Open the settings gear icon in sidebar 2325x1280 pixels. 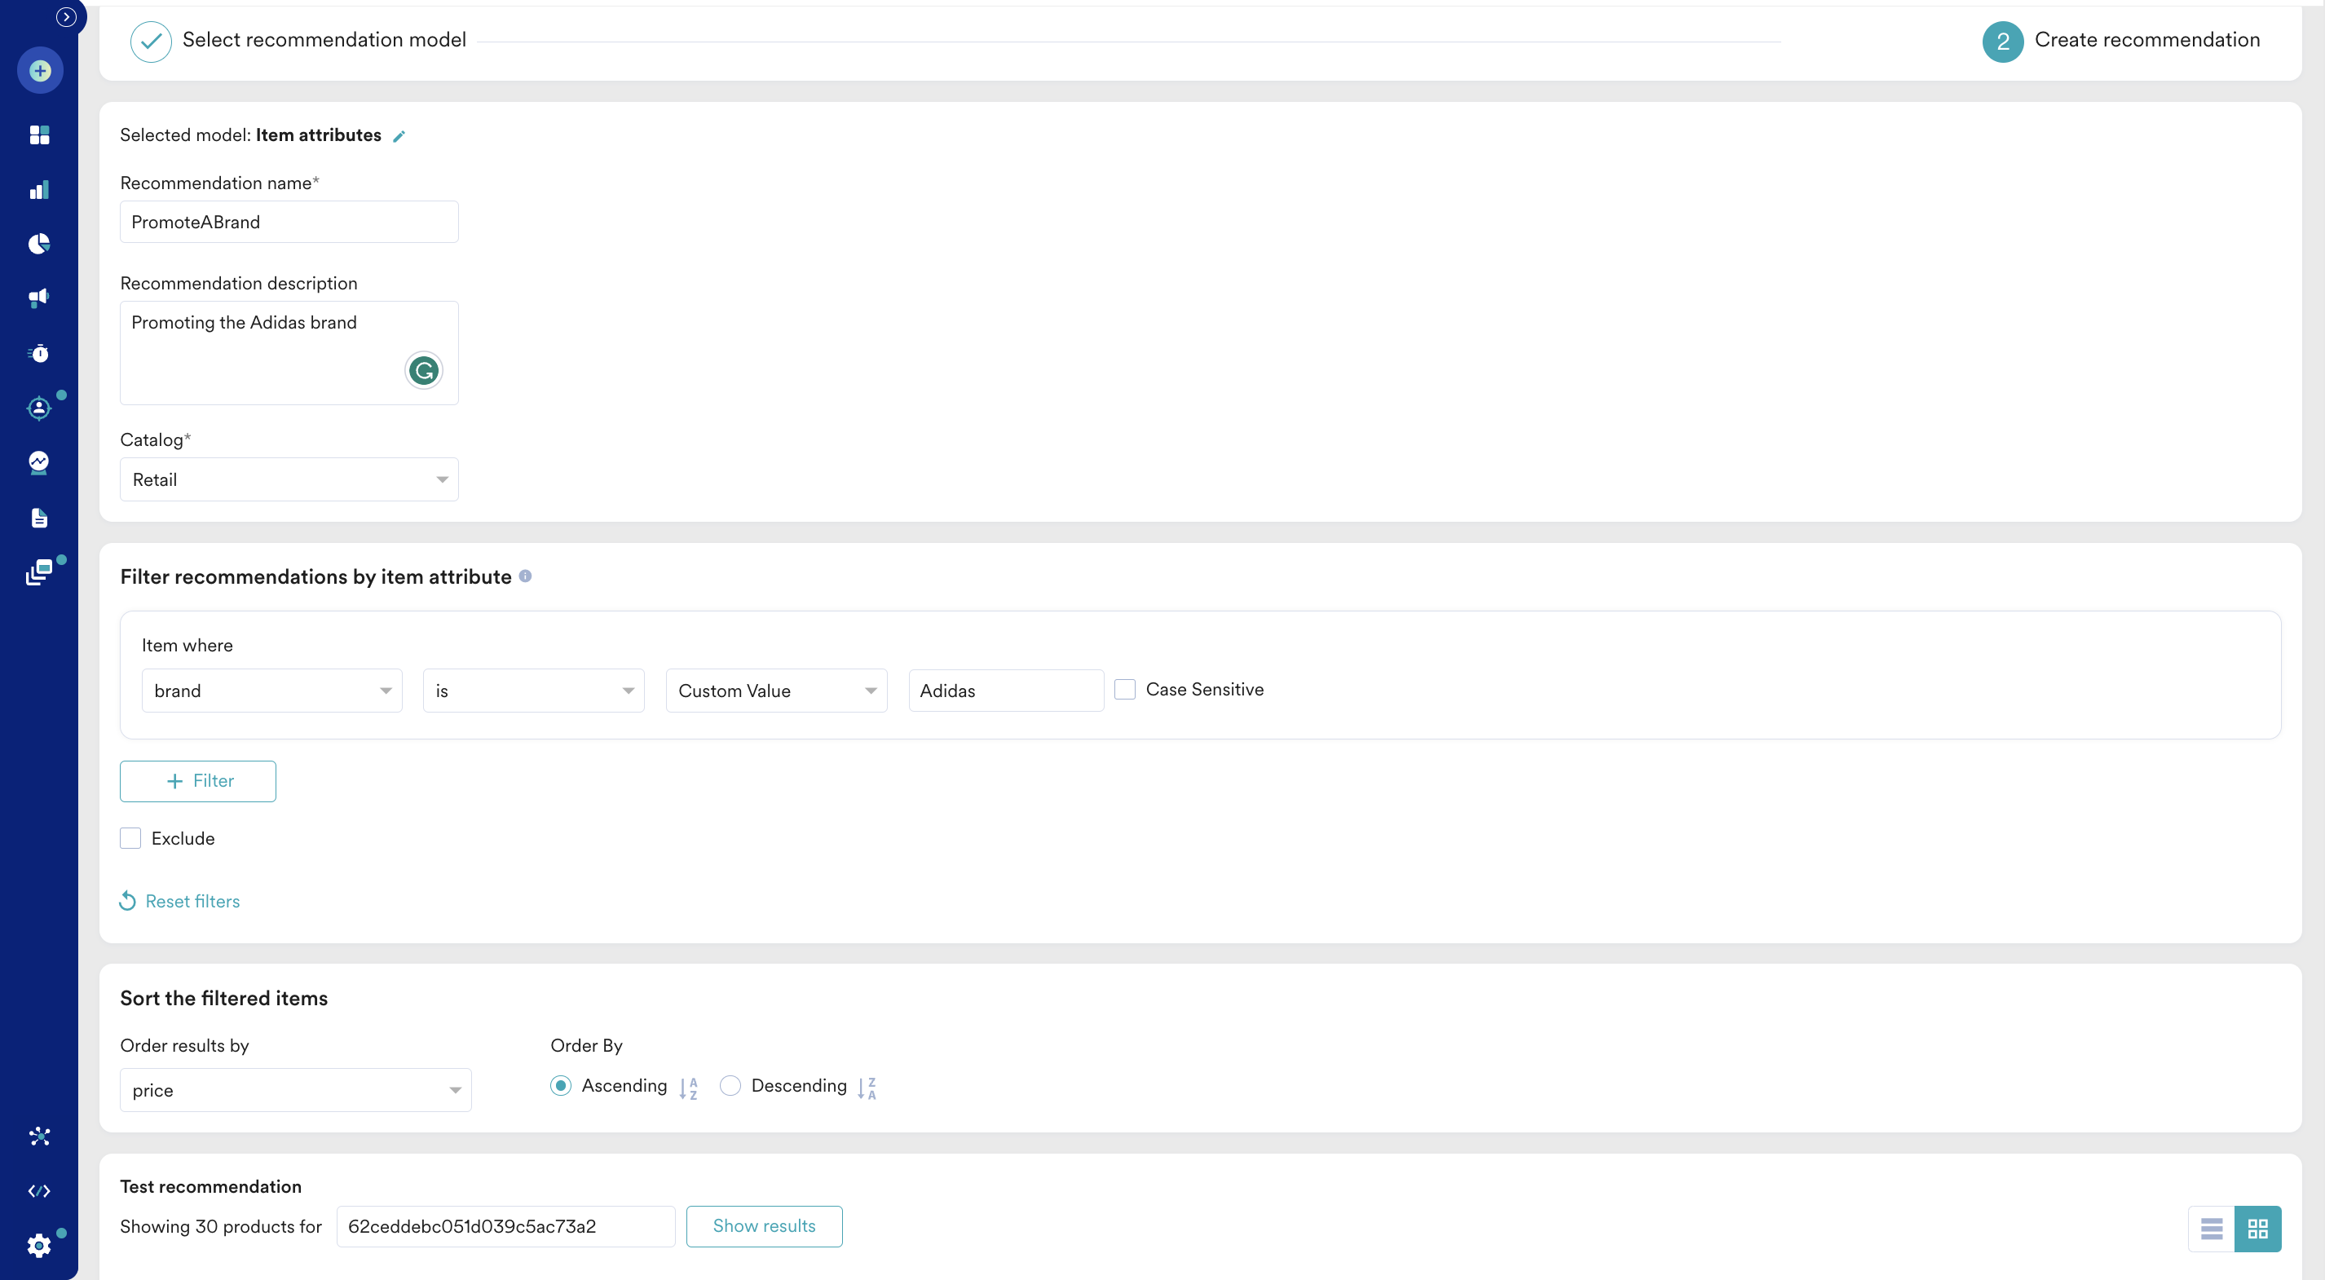[x=40, y=1246]
